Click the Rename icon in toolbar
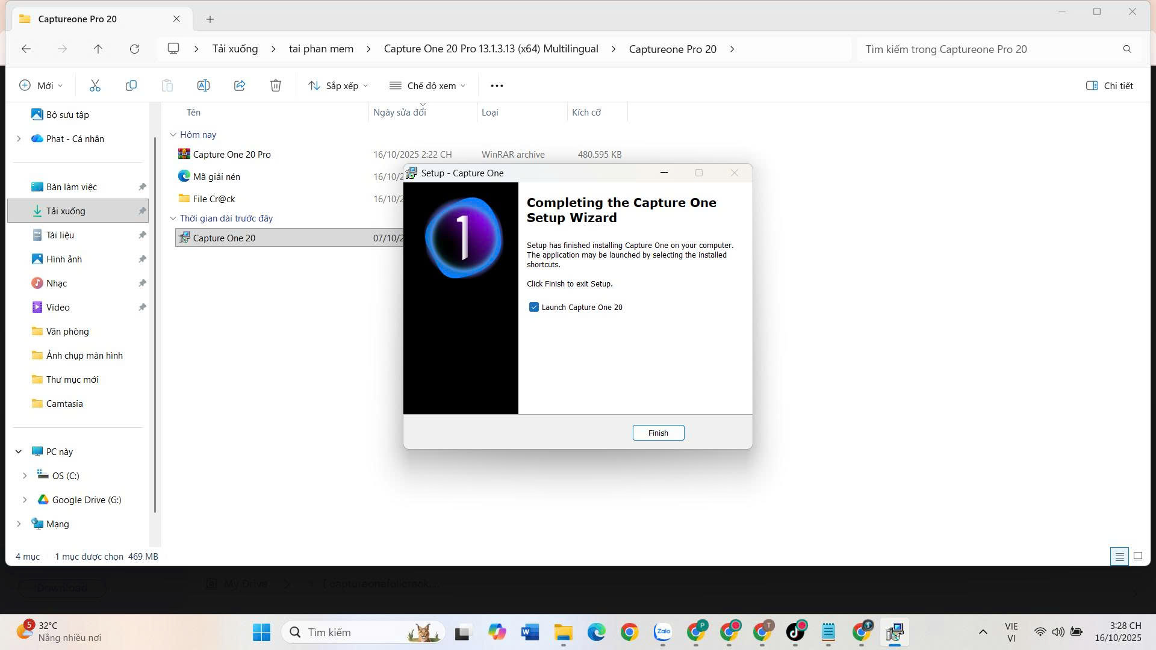This screenshot has height=650, width=1156. pyautogui.click(x=204, y=85)
